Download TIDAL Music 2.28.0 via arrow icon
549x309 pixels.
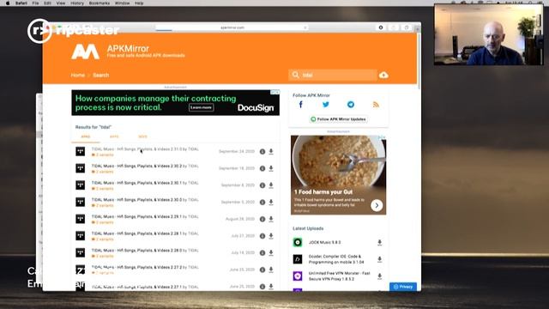click(x=271, y=252)
